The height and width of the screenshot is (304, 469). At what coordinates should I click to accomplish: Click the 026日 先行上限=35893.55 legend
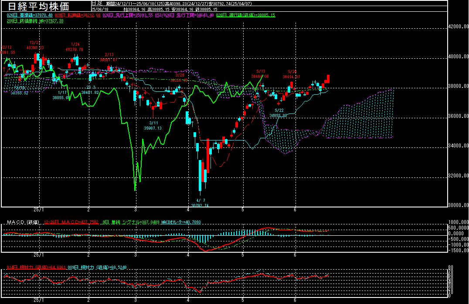pos(128,15)
